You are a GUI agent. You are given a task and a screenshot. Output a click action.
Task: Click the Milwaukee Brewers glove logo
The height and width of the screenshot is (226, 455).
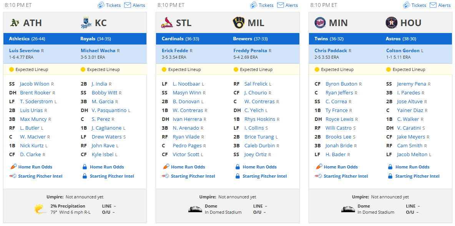pos(239,23)
